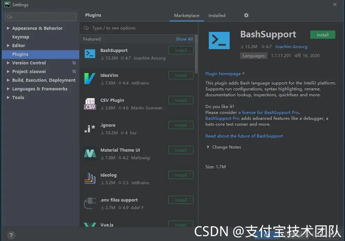Switch to the Installed tab
Screen dimensions: 345x241
(217, 16)
